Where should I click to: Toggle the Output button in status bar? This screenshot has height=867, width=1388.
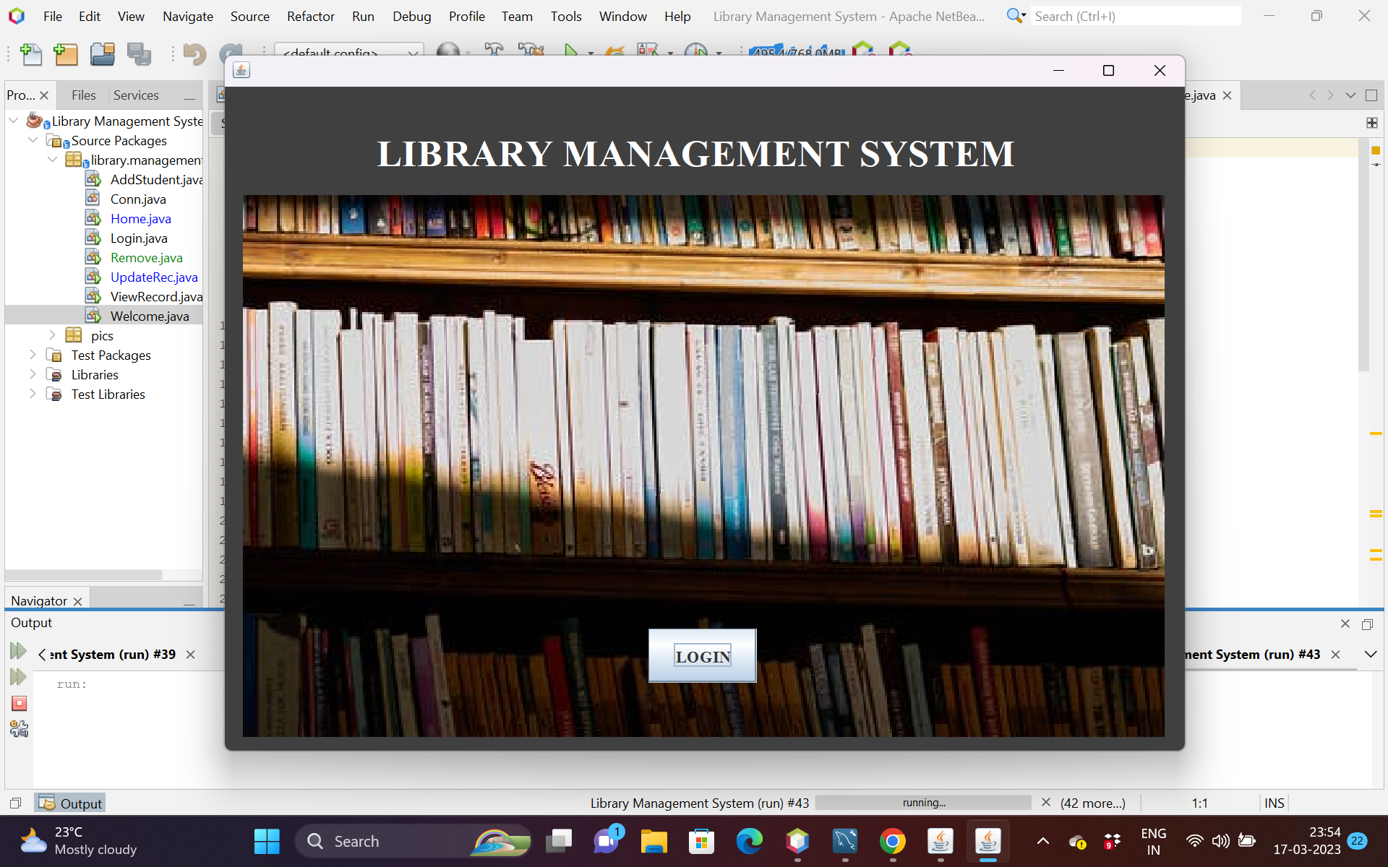[x=71, y=803]
